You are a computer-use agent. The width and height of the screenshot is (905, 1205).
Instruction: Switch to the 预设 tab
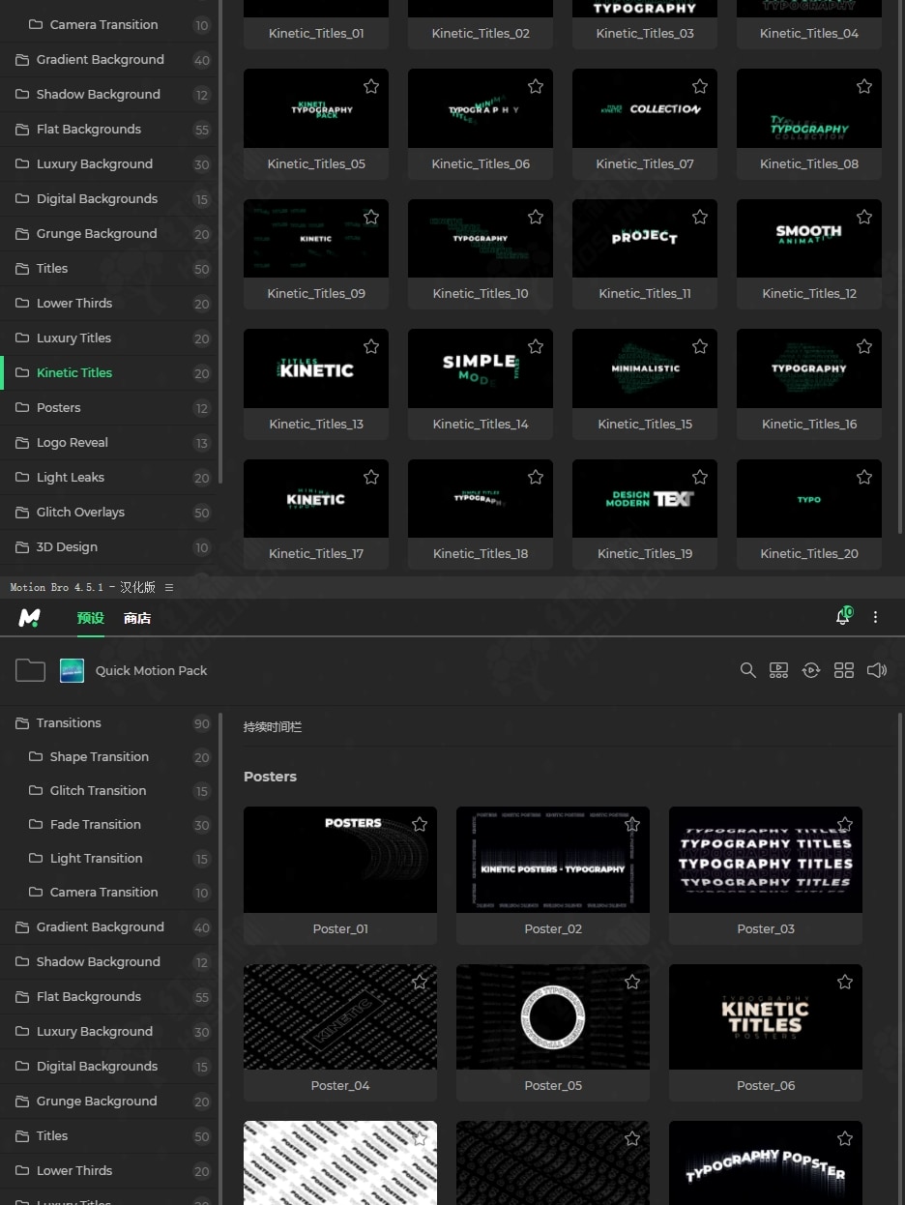(x=90, y=618)
